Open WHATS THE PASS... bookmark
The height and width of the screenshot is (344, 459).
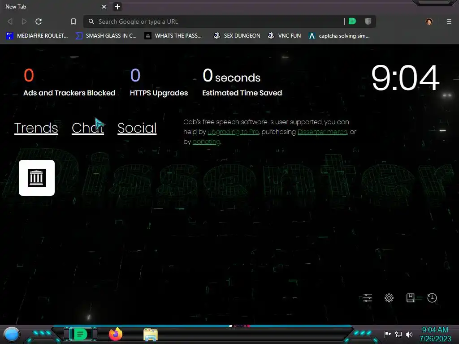(x=173, y=36)
